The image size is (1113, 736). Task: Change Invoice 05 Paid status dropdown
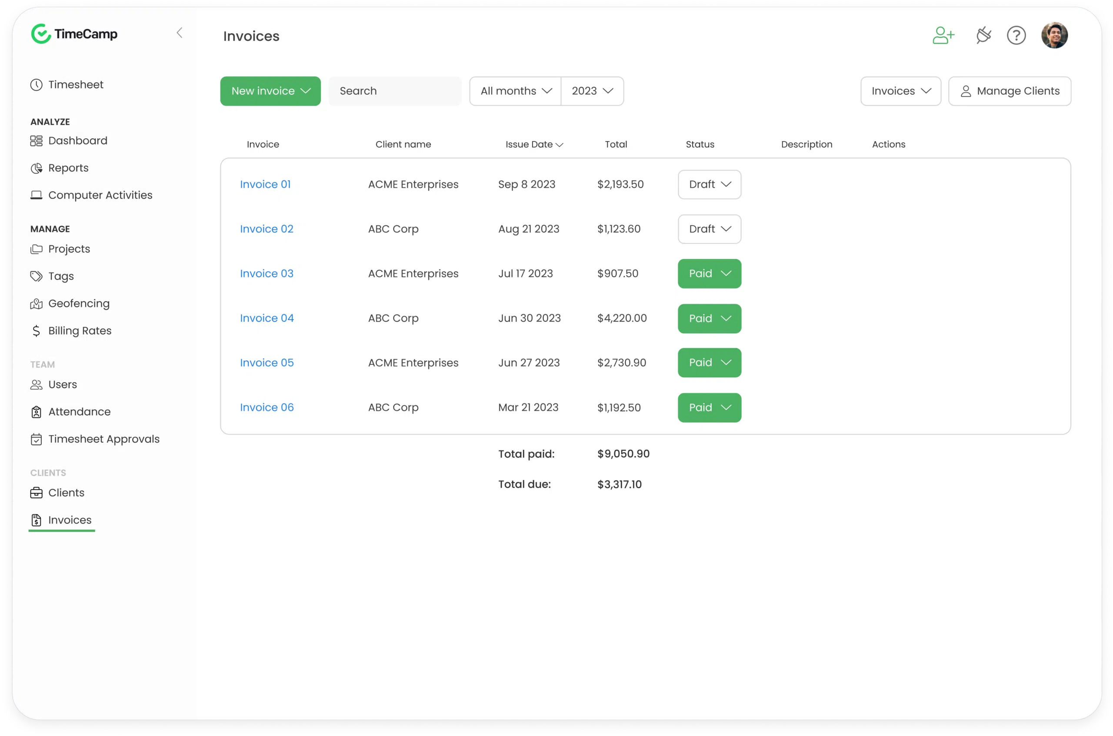click(x=709, y=363)
